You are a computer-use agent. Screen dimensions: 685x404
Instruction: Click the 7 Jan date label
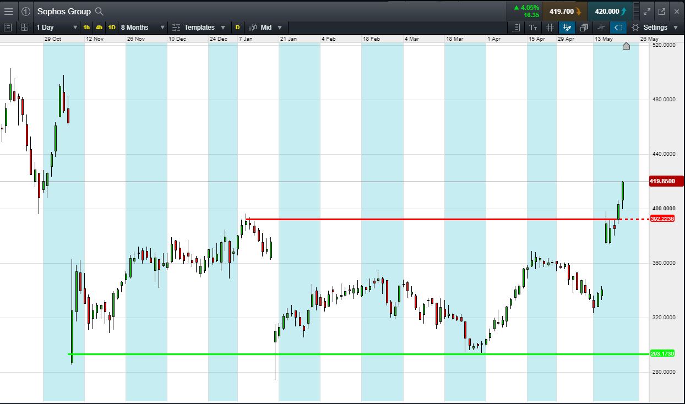pos(246,39)
